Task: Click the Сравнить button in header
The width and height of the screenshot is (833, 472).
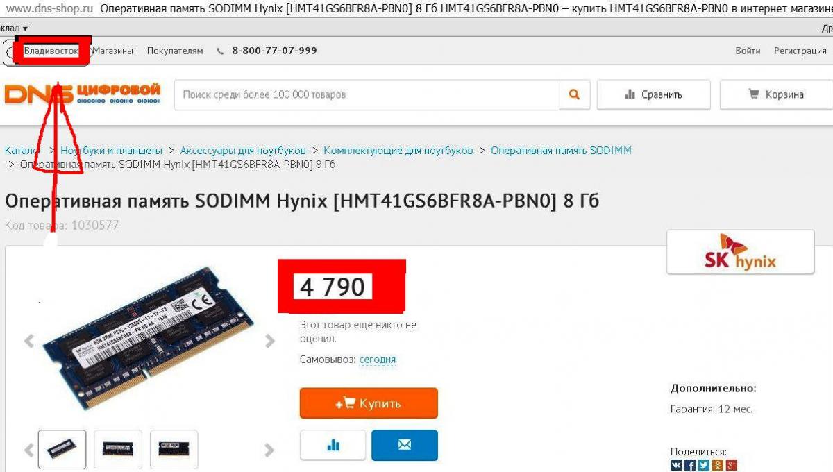Action: [653, 94]
